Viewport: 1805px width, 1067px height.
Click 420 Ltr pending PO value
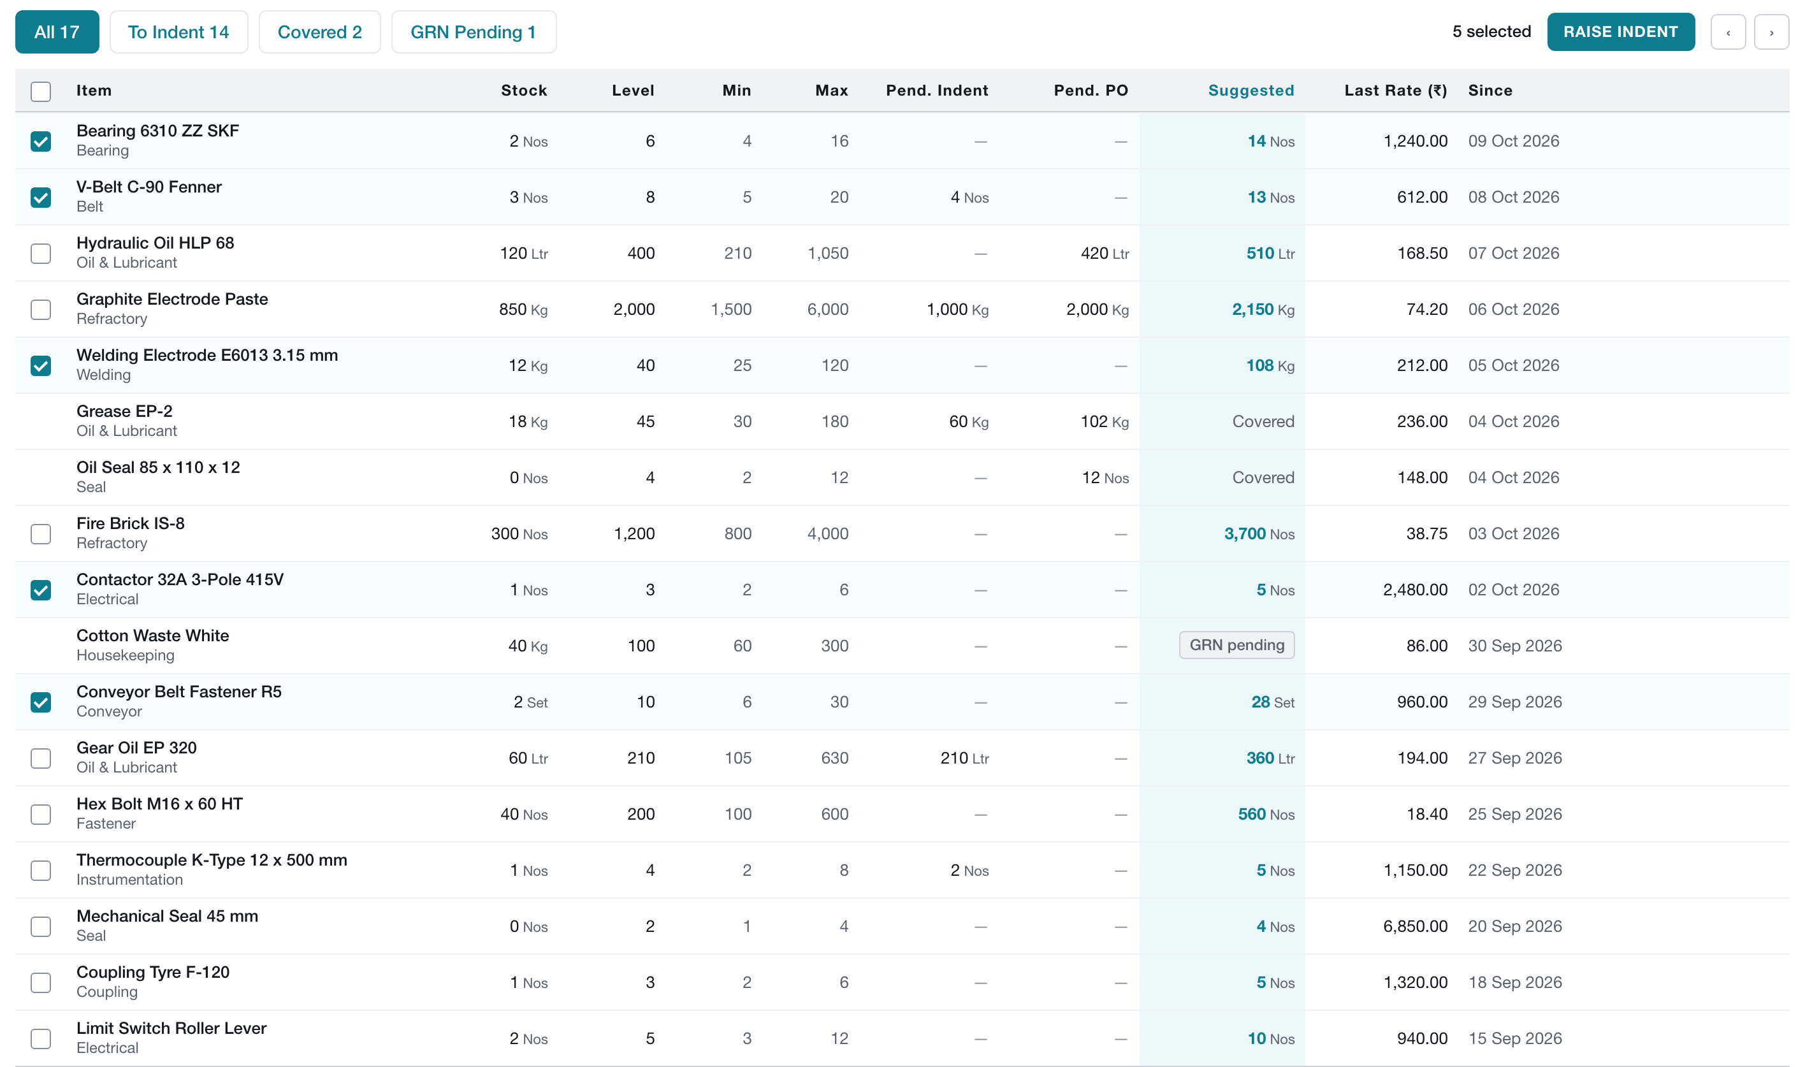coord(1104,253)
